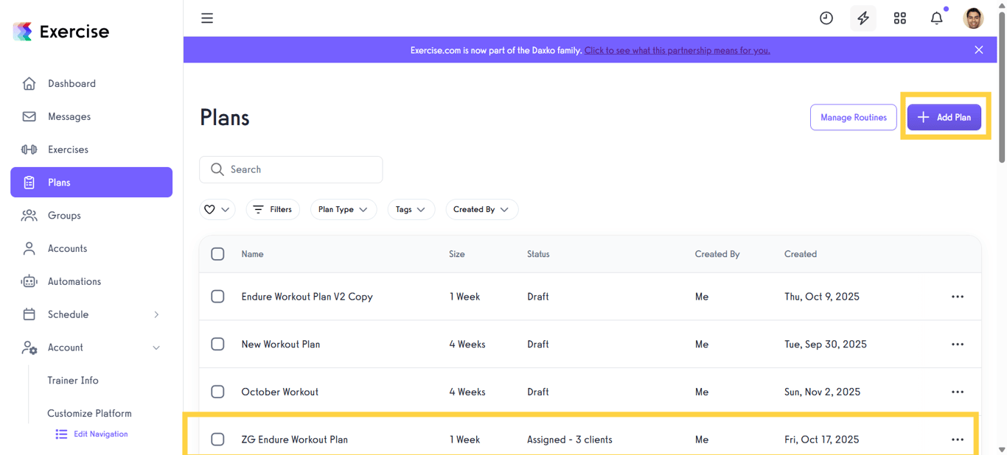Image resolution: width=1007 pixels, height=455 pixels.
Task: Select the header checkbox to select all plans
Action: (217, 253)
